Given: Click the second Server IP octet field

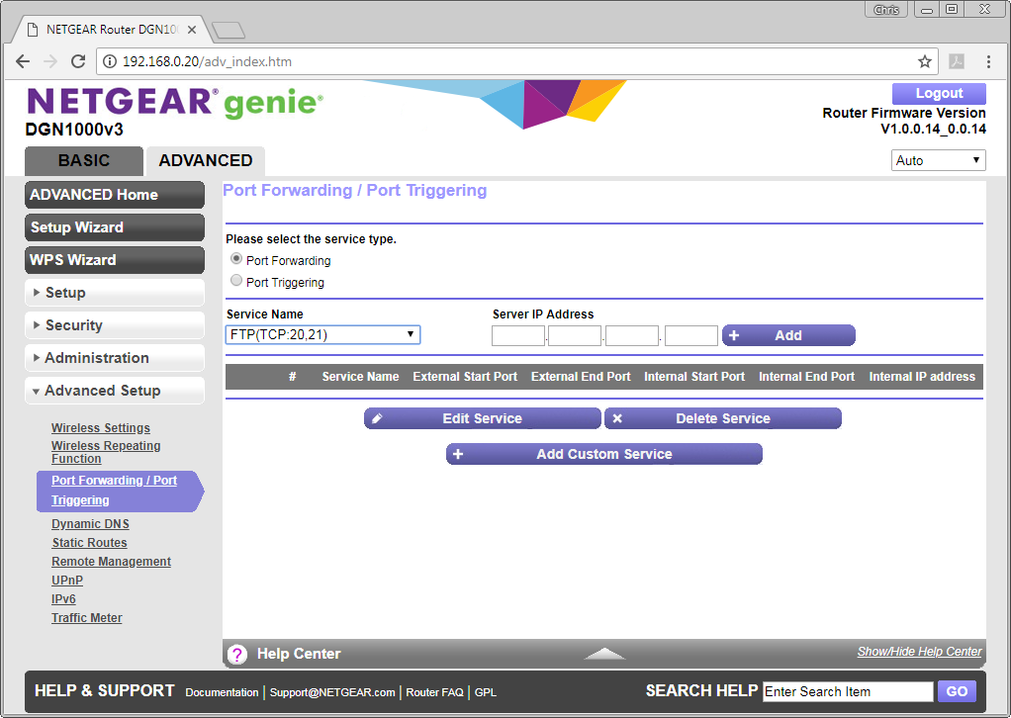Looking at the screenshot, I should point(575,336).
